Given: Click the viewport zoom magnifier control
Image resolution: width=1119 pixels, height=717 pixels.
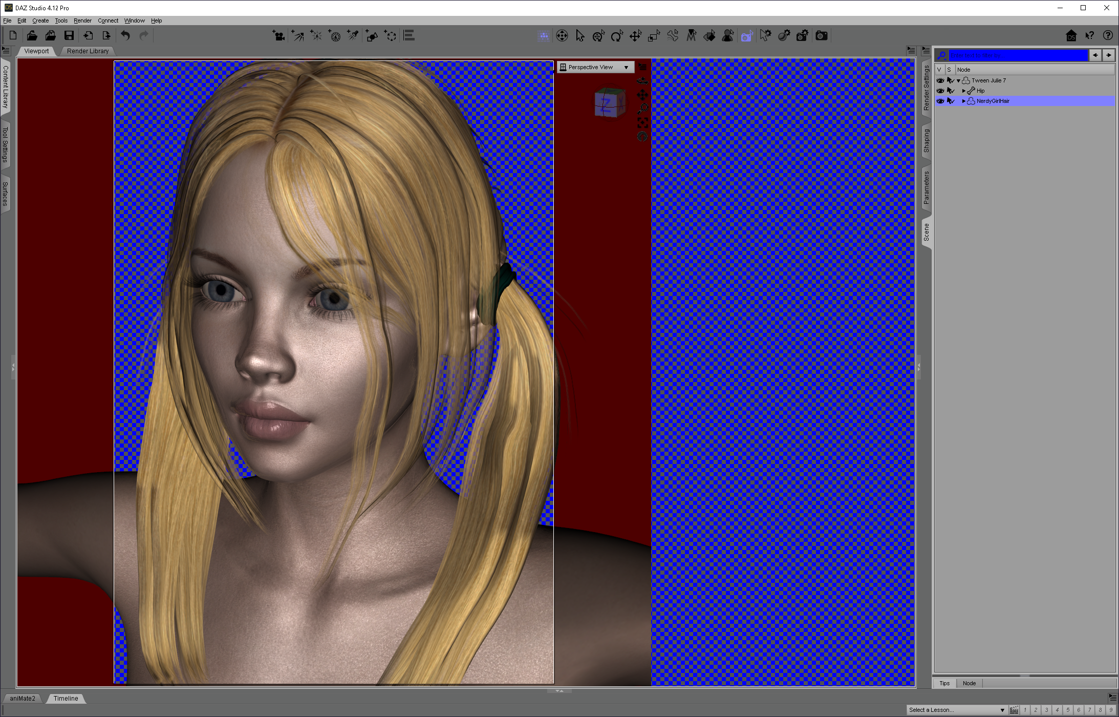Looking at the screenshot, I should click(x=642, y=109).
